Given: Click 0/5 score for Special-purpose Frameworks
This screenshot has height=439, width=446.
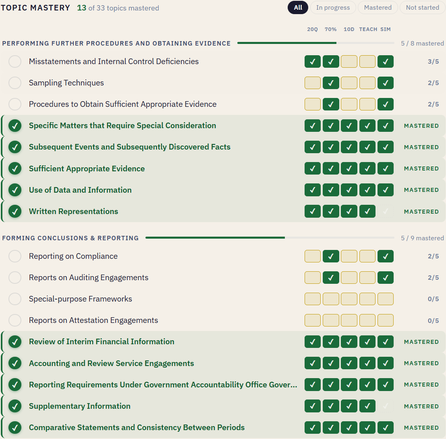Looking at the screenshot, I should (433, 299).
